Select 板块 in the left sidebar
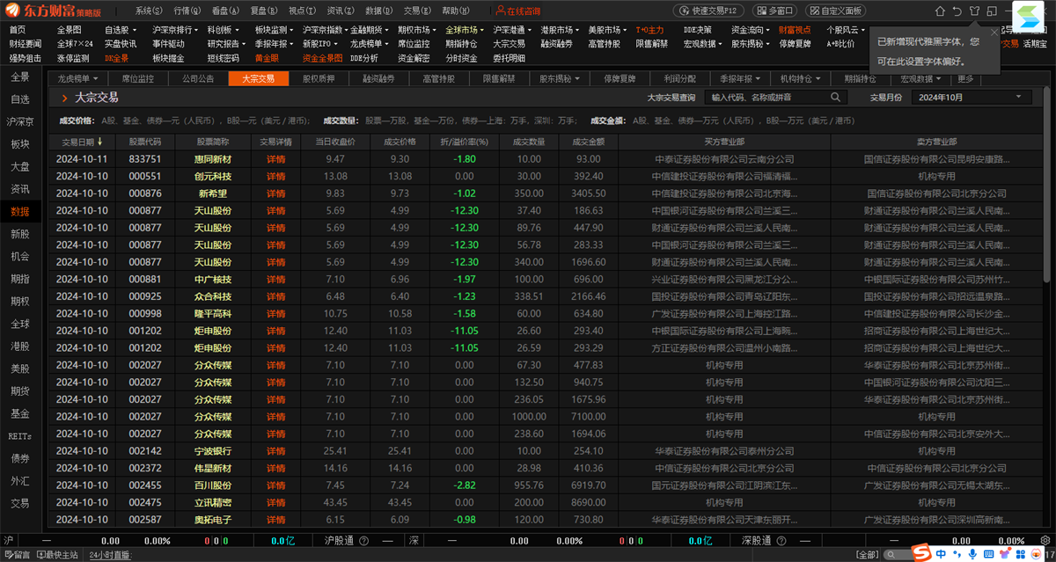Viewport: 1056px width, 562px height. (x=20, y=144)
